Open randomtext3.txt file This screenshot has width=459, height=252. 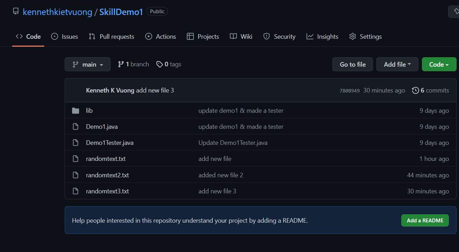coord(107,191)
